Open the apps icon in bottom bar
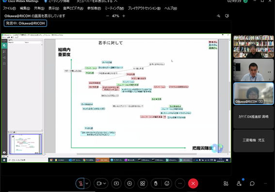Viewport: 275px width, 192px height. click(226, 183)
